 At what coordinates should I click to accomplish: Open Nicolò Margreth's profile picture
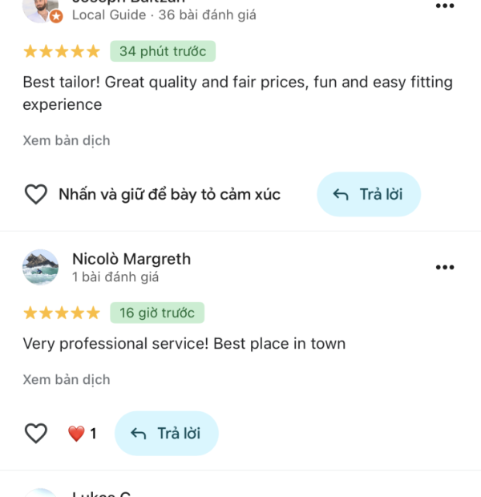(x=40, y=267)
